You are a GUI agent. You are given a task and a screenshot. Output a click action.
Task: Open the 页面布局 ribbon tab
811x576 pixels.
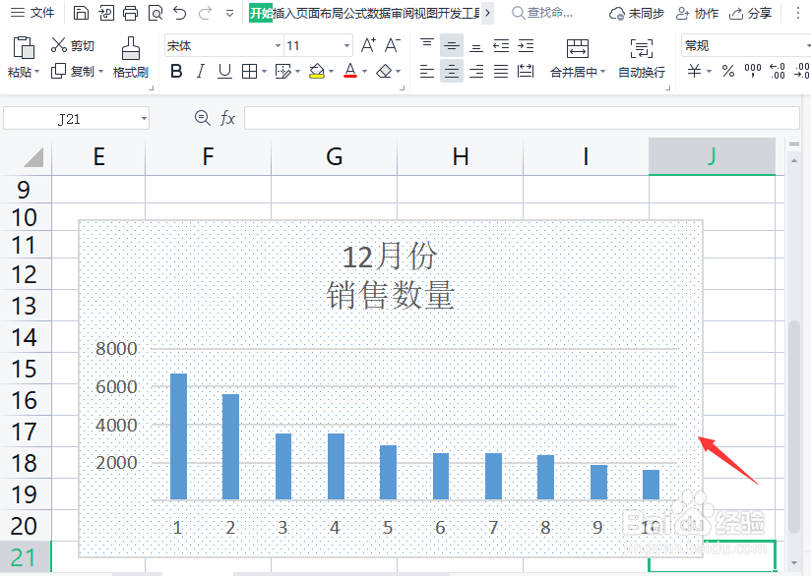tap(319, 13)
